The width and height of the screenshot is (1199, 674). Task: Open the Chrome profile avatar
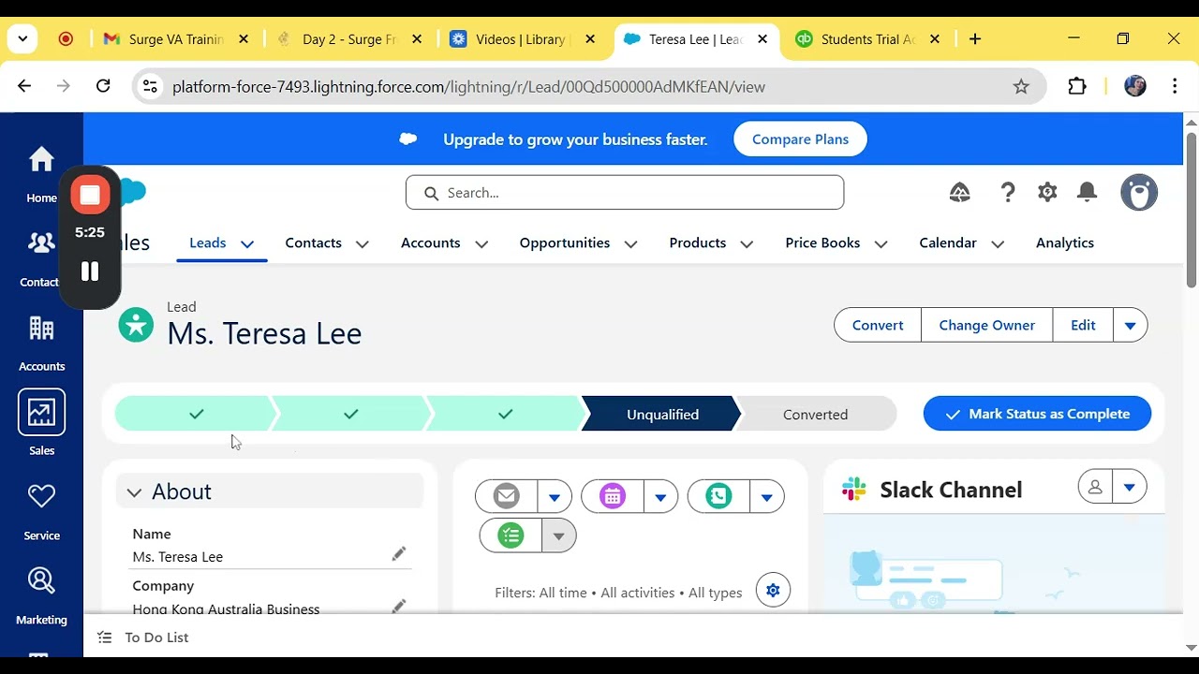1135,86
